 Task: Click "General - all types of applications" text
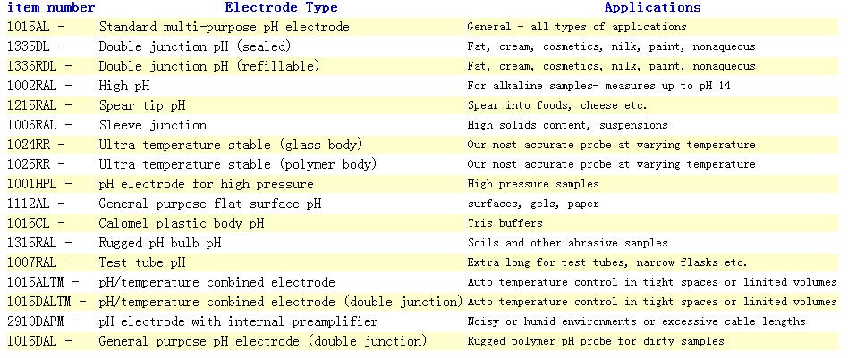576,27
